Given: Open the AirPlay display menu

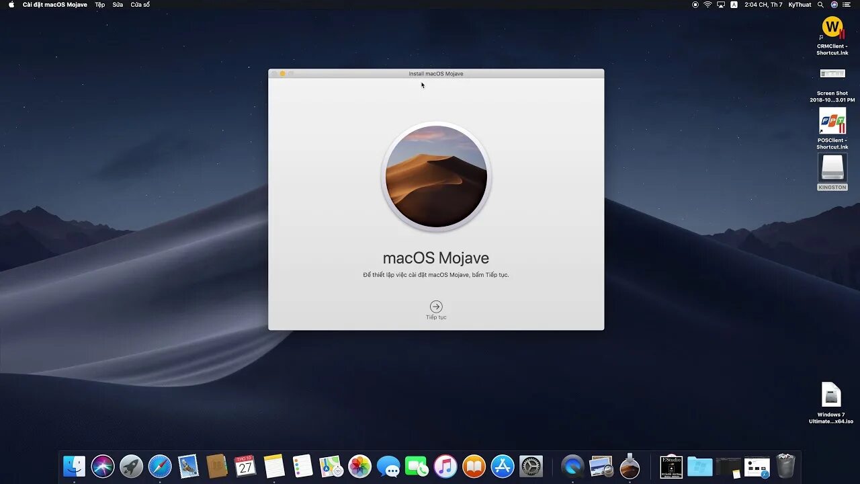Looking at the screenshot, I should [x=721, y=5].
